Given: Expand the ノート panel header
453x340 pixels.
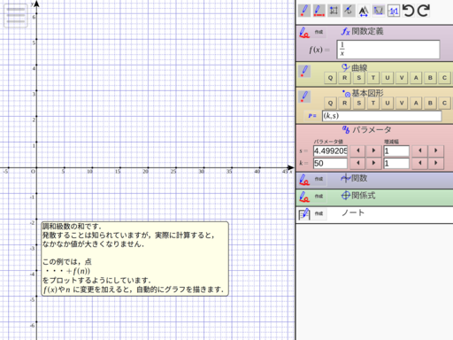Looking at the screenshot, I should (374, 213).
